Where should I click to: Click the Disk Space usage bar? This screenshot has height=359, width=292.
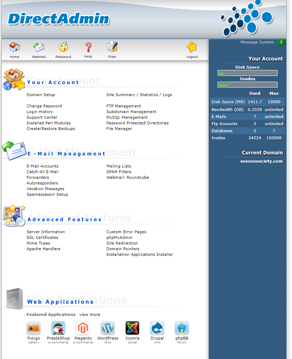pyautogui.click(x=248, y=73)
